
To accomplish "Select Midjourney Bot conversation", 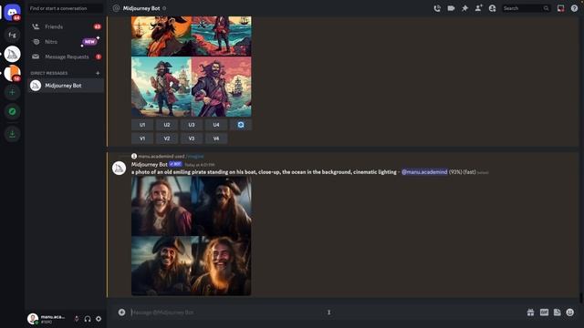I will click(66, 86).
